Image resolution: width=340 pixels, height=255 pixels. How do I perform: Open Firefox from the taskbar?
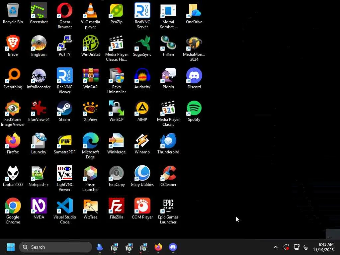pyautogui.click(x=158, y=247)
